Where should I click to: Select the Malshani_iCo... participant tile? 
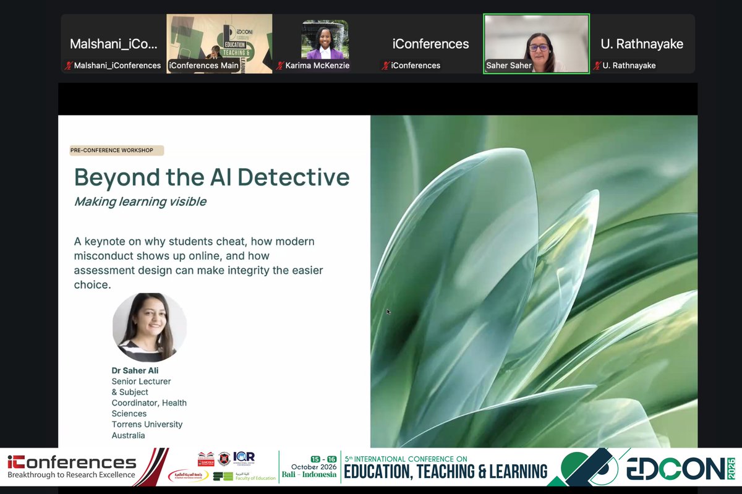(114, 44)
